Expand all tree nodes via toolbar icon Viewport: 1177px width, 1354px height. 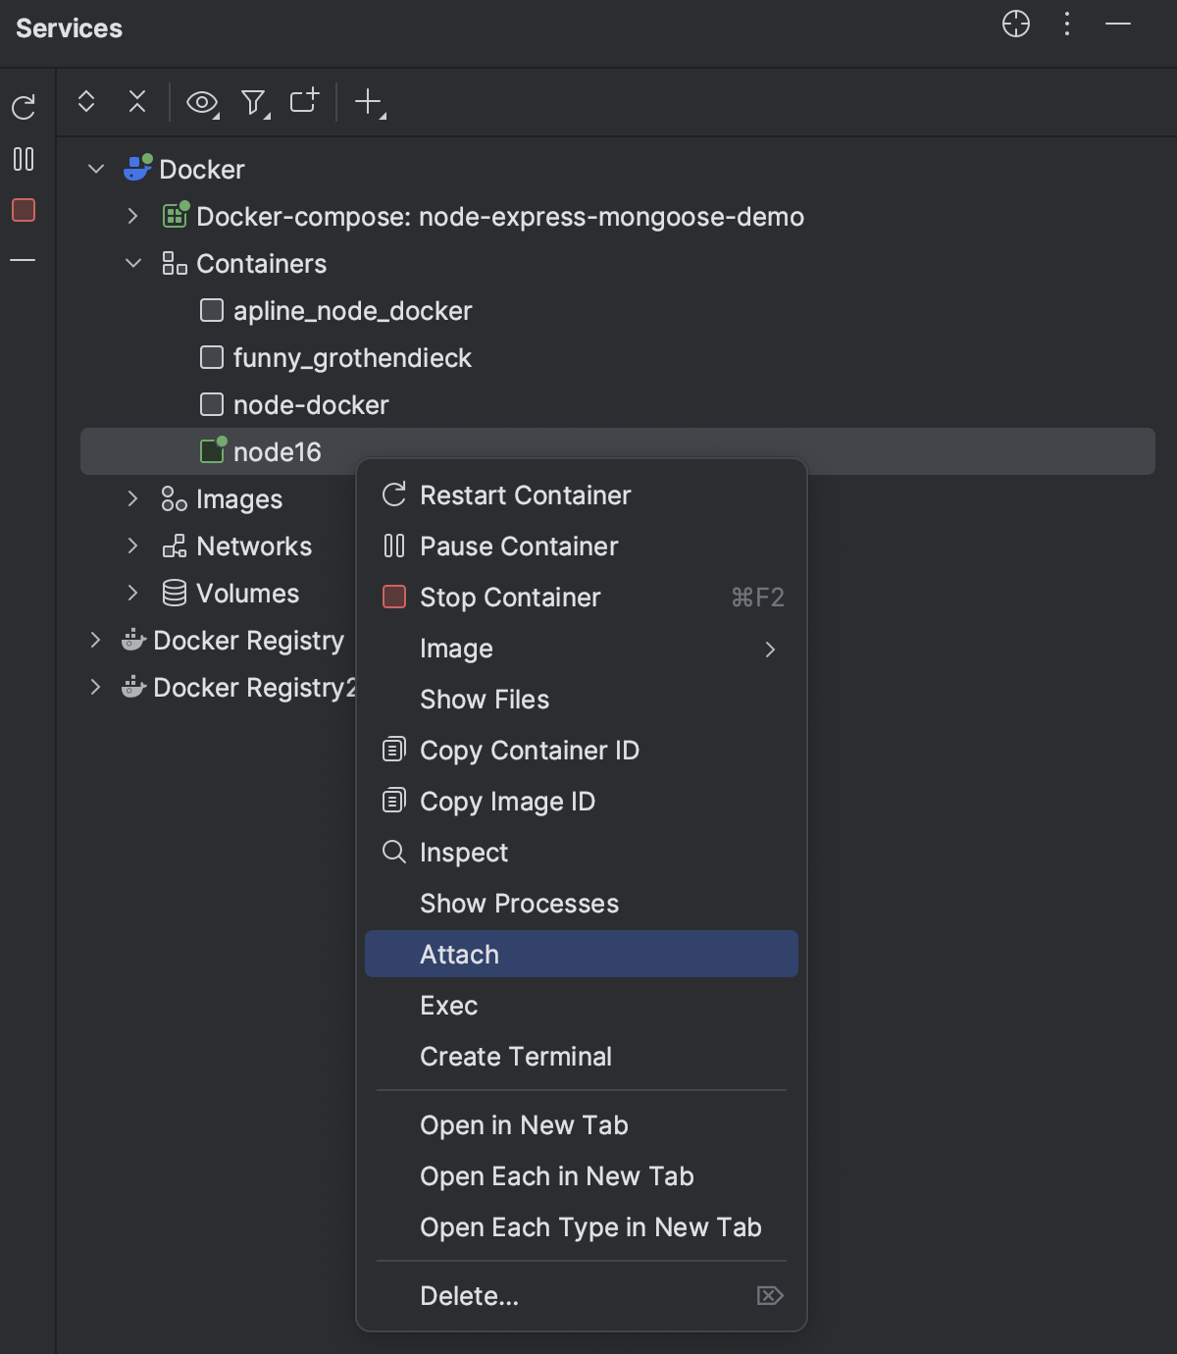click(86, 101)
